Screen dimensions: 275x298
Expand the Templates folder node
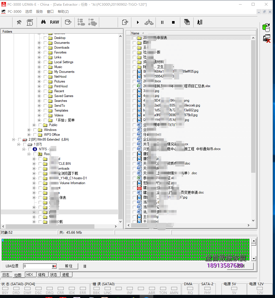pos(39,110)
